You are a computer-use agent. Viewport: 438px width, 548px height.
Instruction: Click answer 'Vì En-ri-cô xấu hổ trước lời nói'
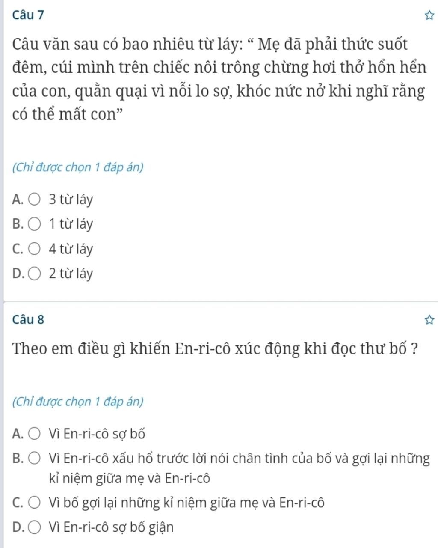pyautogui.click(x=239, y=468)
